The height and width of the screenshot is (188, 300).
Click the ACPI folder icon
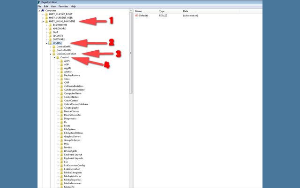coord(61,61)
